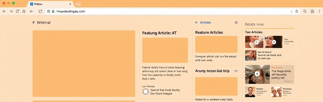Click the hand-on-face article thumbnail

(x=251, y=56)
